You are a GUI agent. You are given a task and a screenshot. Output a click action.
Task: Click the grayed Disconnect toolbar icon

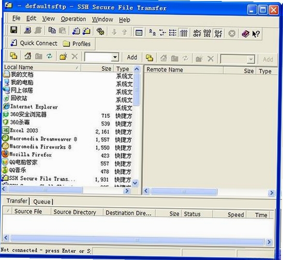pyautogui.click(x=38, y=31)
